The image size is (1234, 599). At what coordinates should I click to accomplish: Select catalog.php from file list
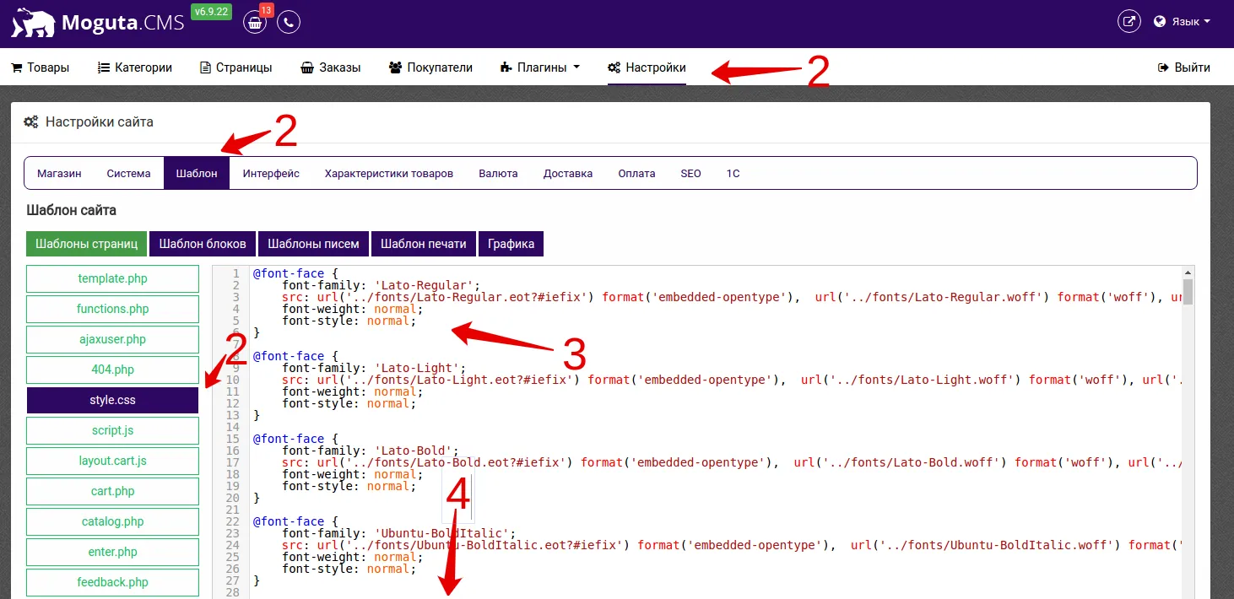(x=113, y=521)
